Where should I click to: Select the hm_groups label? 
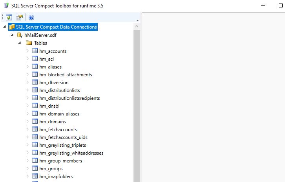coord(51,168)
